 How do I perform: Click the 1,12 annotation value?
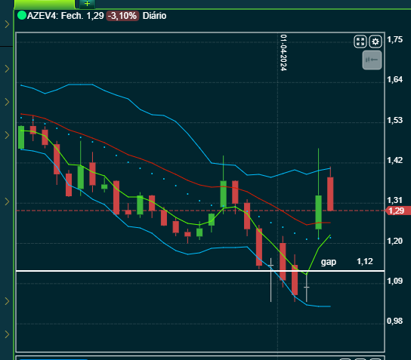365,261
